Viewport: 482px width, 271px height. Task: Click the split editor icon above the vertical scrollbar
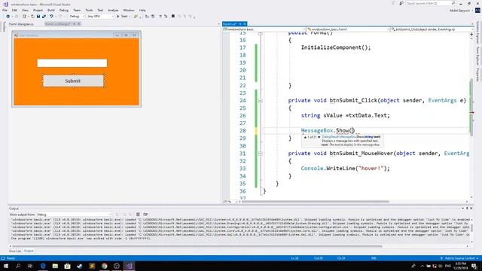(471, 34)
